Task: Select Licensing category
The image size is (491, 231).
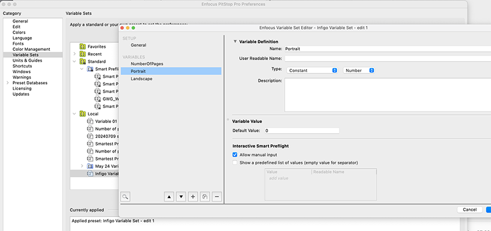Action: pyautogui.click(x=22, y=88)
